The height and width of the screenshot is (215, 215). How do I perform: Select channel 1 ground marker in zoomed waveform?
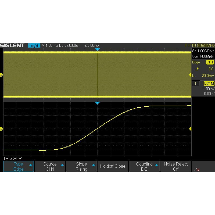point(1,129)
